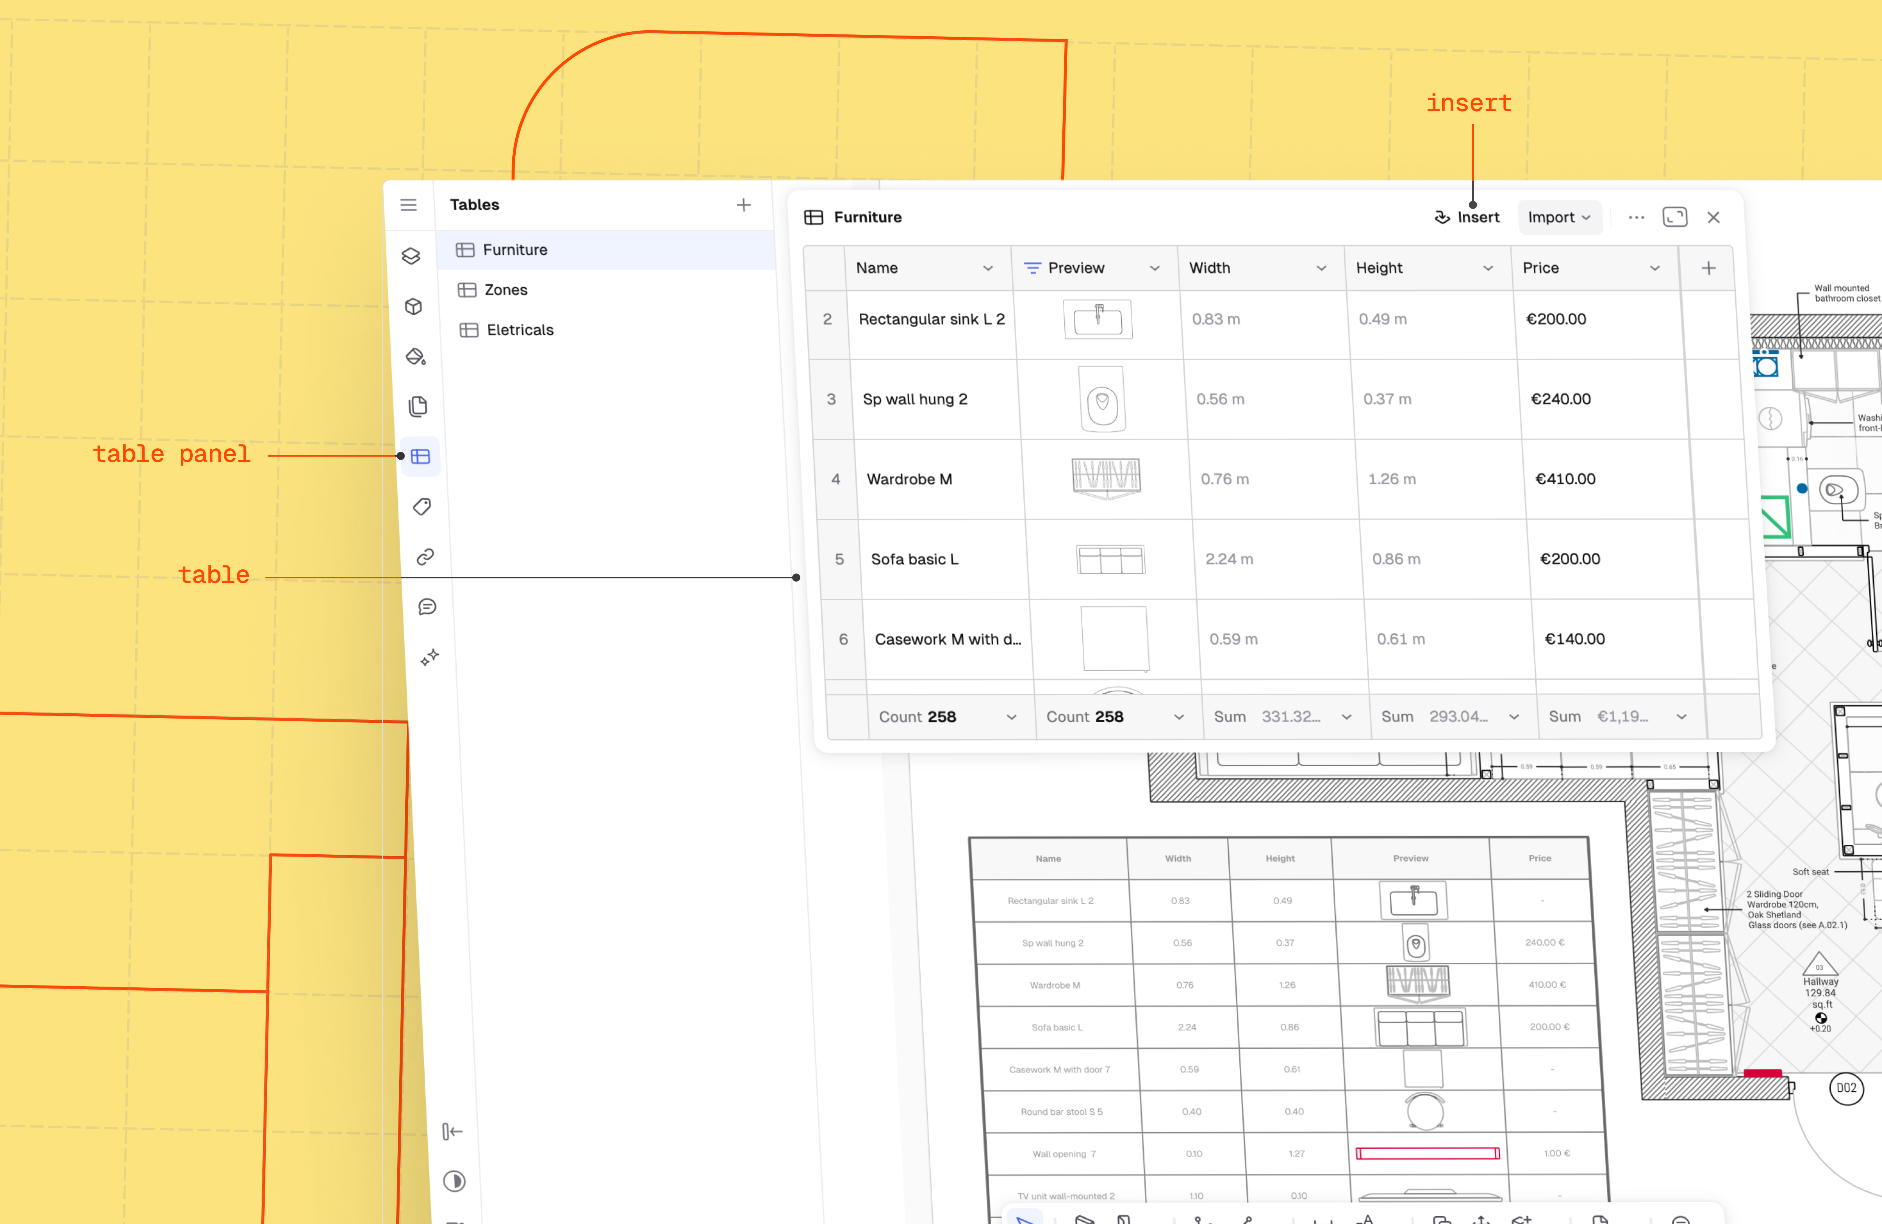Viewport: 1882px width, 1224px height.
Task: Open Price sum aggregation dropdown
Action: tap(1681, 716)
